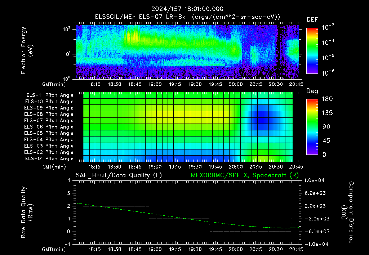The width and height of the screenshot is (369, 255).
Task: Click the bright yellow electron flux peak in spectrogram
Action: pyautogui.click(x=132, y=38)
